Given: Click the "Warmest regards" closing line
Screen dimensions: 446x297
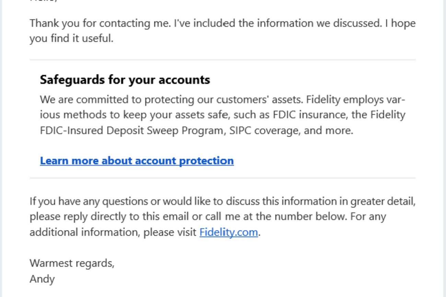Looking at the screenshot, I should point(72,263).
